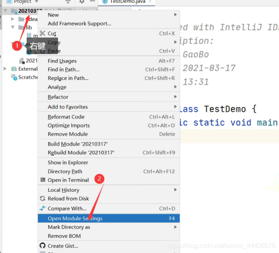Choose Replace in Path
This screenshot has height=253, width=279.
coord(109,78)
